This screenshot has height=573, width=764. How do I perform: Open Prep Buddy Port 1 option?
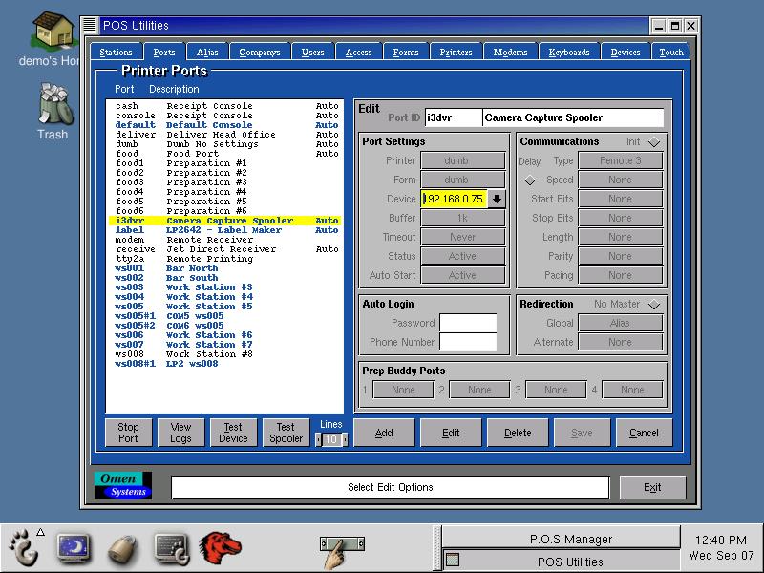pos(403,390)
